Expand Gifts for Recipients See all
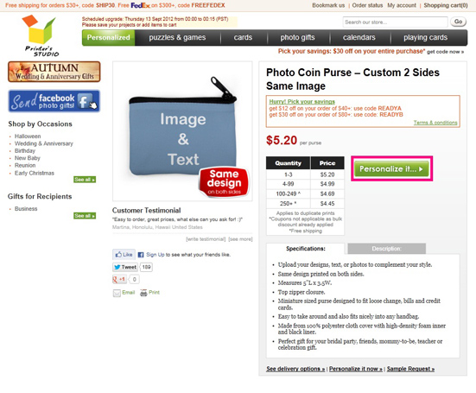 pos(85,216)
